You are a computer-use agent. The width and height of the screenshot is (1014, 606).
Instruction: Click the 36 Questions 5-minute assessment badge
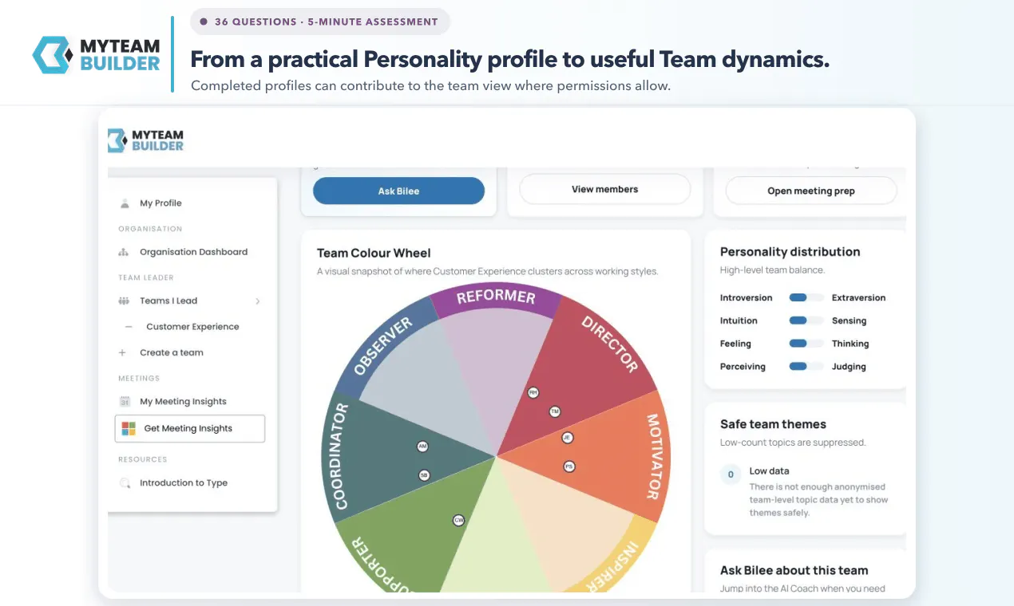(320, 22)
